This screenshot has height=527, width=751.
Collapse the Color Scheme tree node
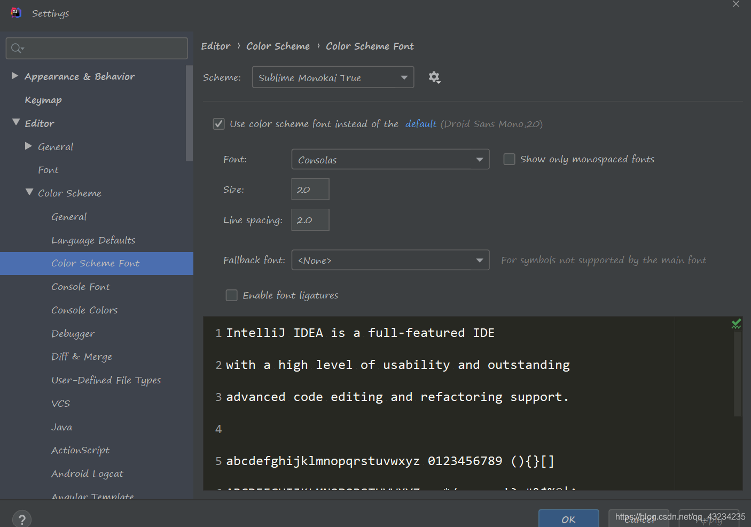point(29,192)
